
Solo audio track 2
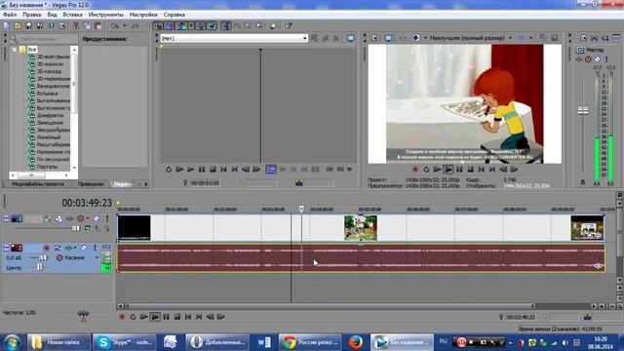pyautogui.click(x=95, y=248)
